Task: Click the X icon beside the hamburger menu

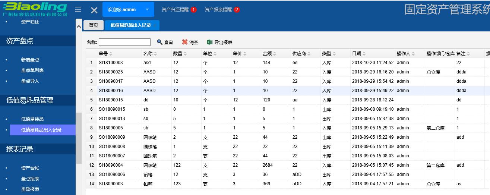Action: [x=94, y=10]
